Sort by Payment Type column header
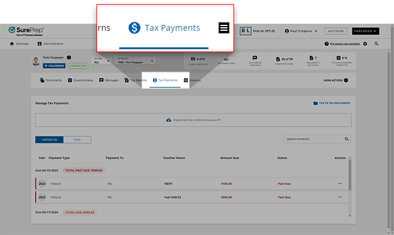The image size is (394, 235). click(59, 158)
